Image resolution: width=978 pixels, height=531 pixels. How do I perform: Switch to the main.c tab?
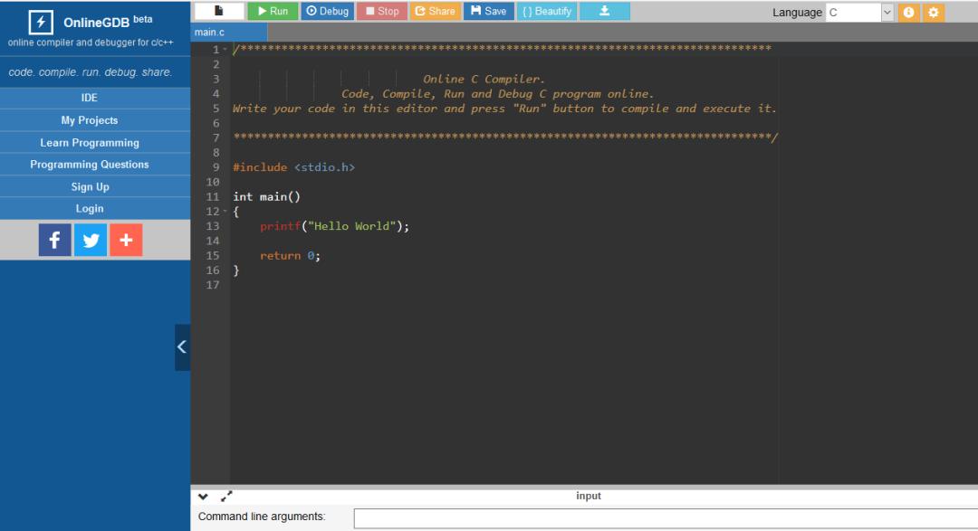[209, 33]
